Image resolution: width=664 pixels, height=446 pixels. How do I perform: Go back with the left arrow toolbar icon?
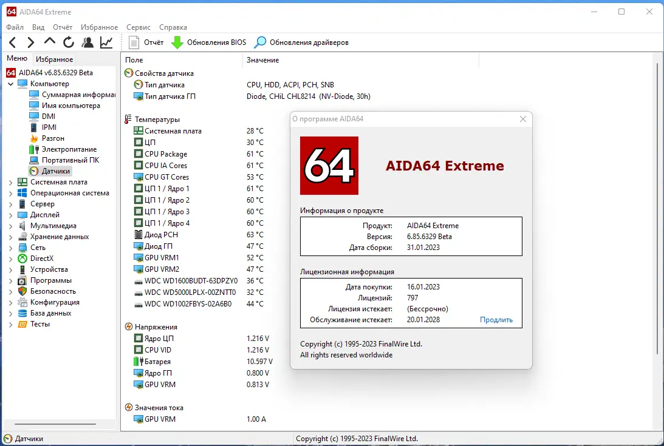pyautogui.click(x=13, y=42)
